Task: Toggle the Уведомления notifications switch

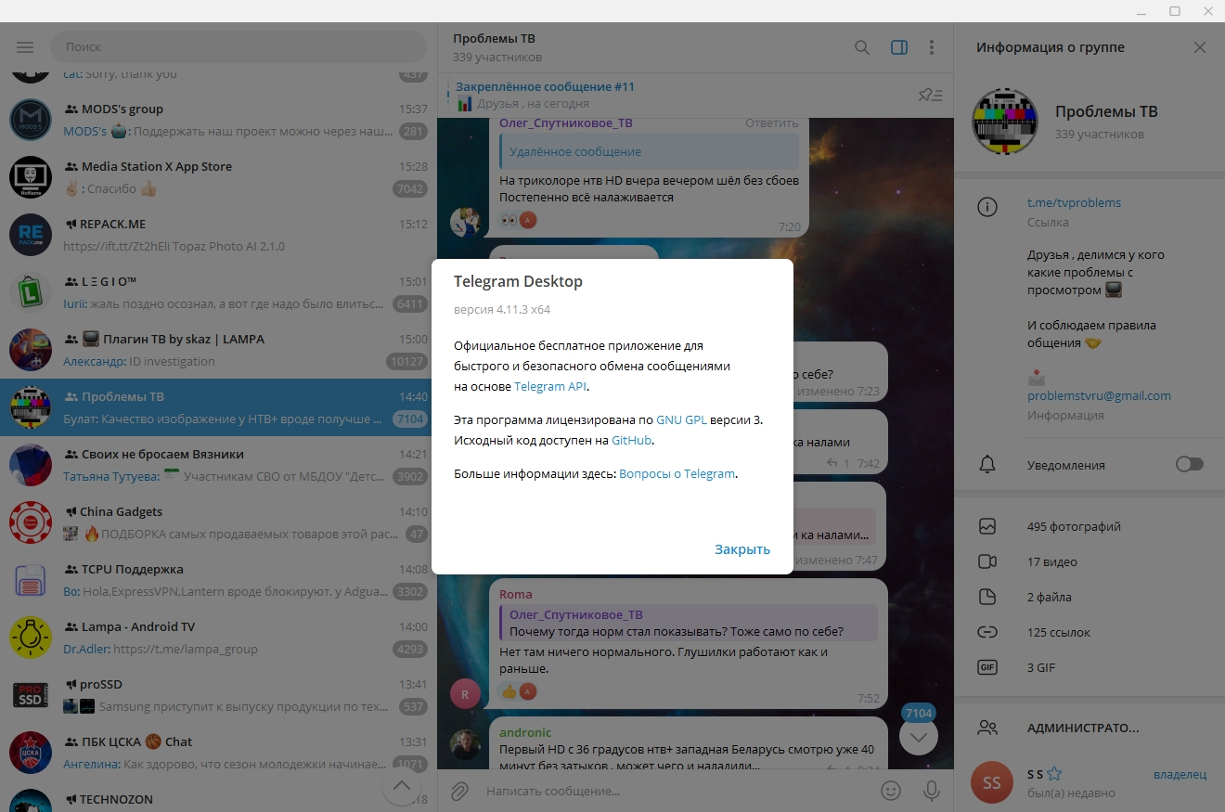Action: [1189, 464]
